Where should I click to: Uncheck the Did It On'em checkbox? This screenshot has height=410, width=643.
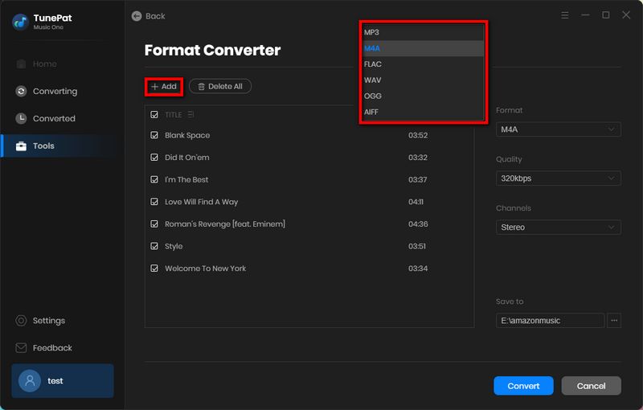pos(154,157)
